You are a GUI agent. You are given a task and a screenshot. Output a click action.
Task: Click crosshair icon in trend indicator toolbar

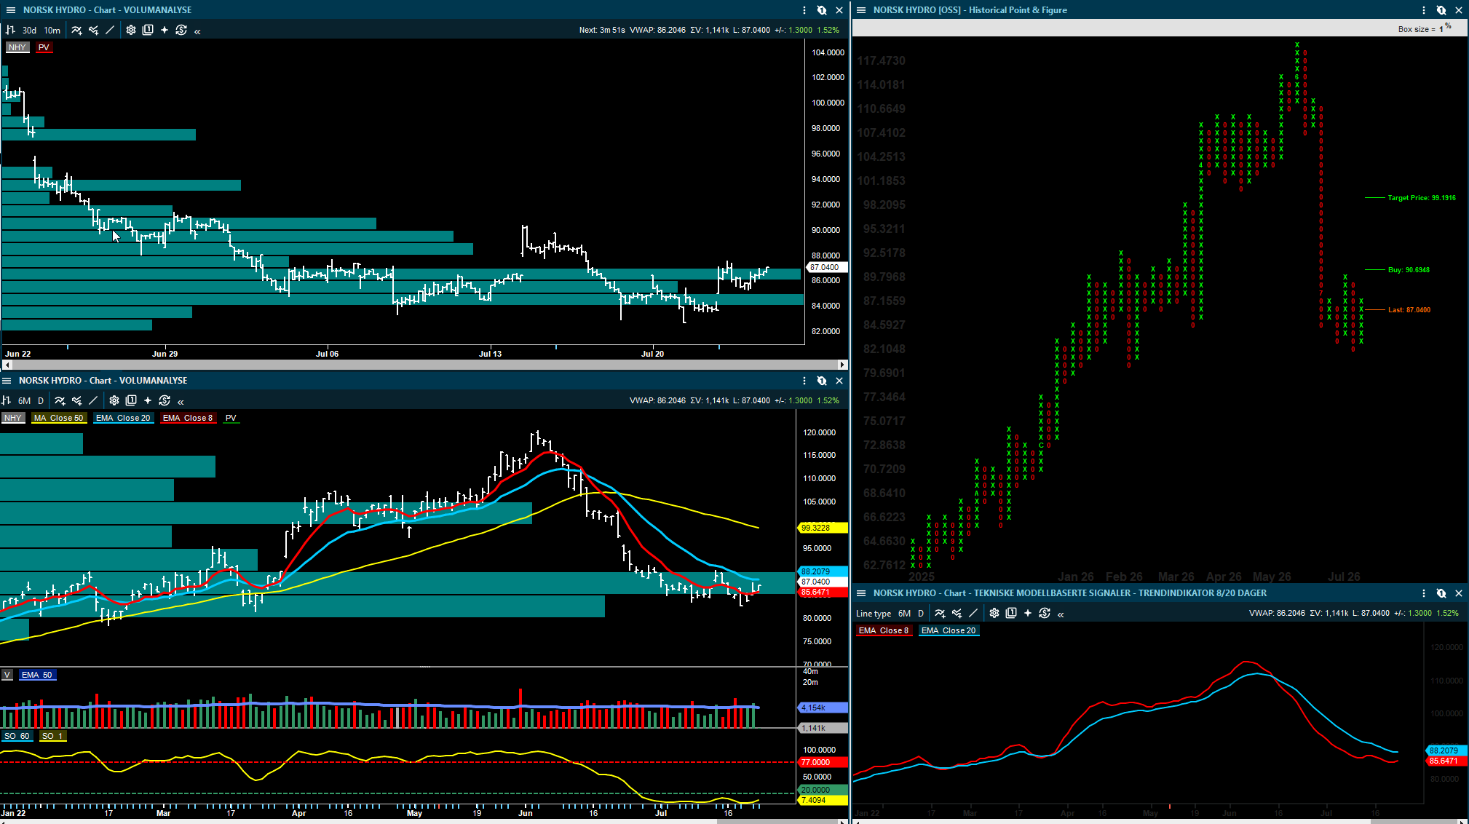point(1028,613)
